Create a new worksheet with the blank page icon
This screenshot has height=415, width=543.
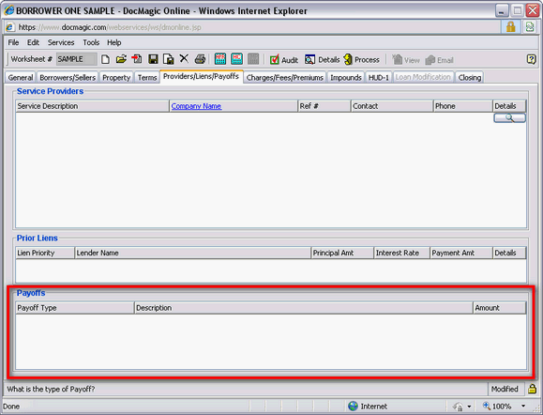tap(105, 59)
